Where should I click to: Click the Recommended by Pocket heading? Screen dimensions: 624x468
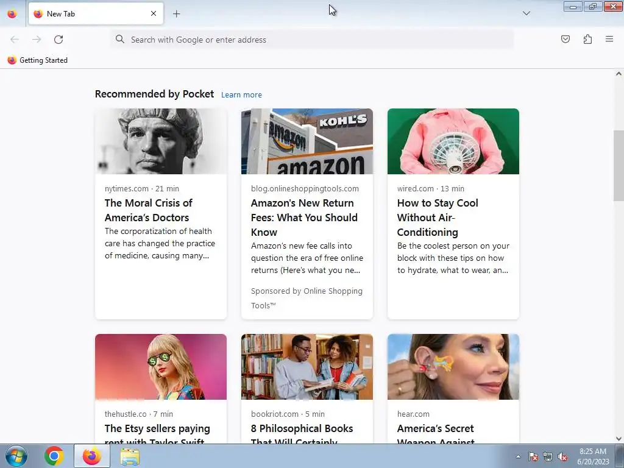click(x=154, y=94)
